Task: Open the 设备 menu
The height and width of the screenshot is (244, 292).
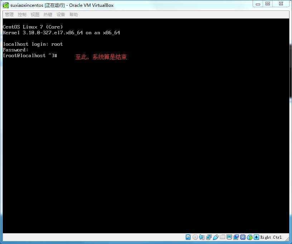Action: tap(61, 15)
